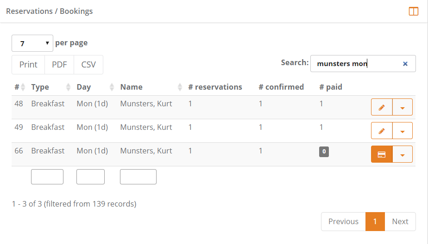
Task: Expand actions dropdown for reservation 66
Action: [x=403, y=154]
